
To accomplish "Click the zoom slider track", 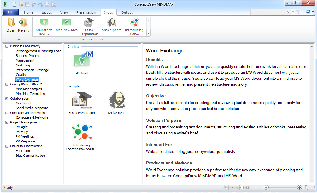I will [283, 187].
